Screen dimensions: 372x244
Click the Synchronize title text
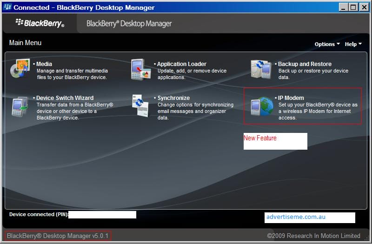[173, 98]
